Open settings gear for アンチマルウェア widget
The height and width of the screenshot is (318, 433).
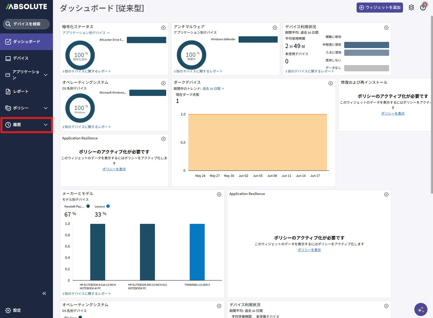coord(275,28)
